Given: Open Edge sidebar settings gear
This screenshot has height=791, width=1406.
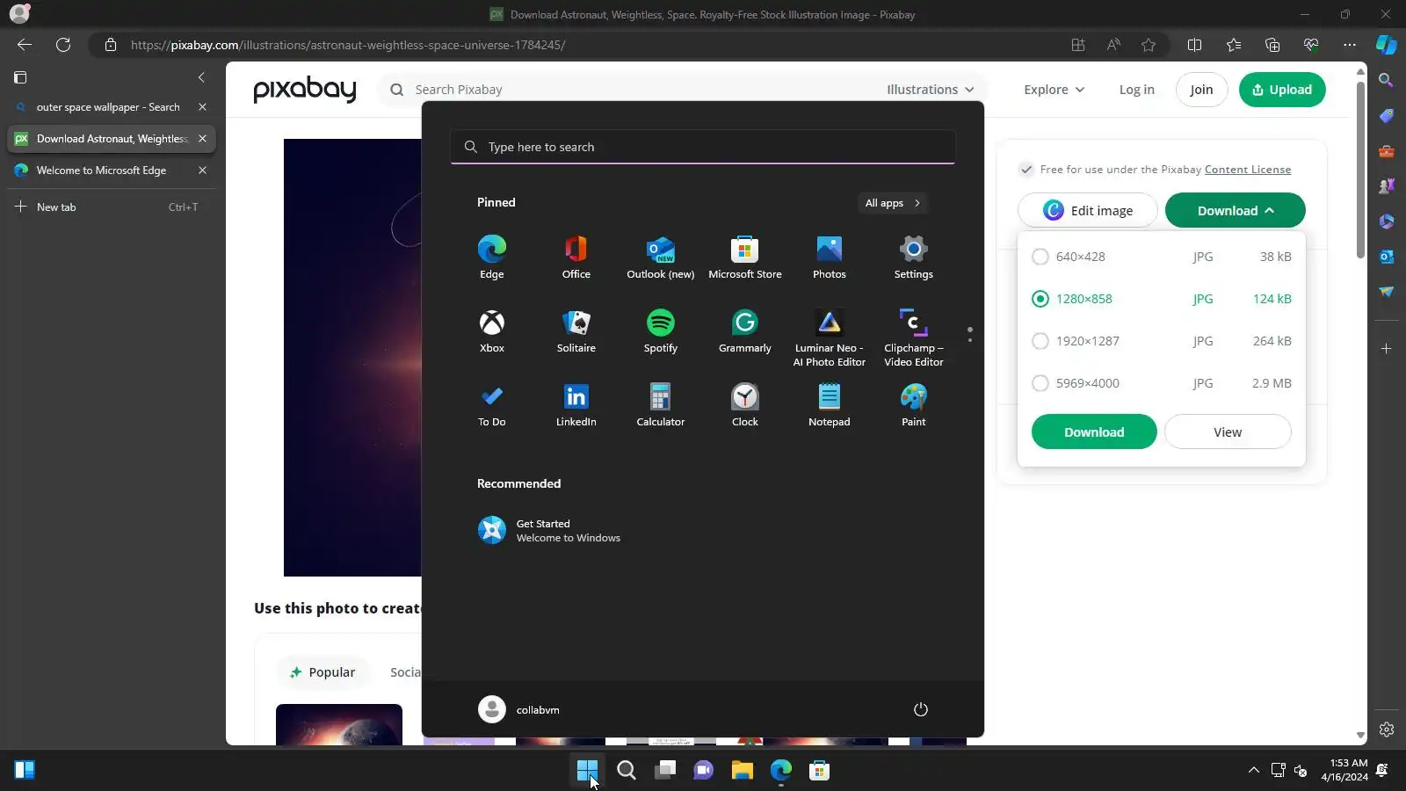Looking at the screenshot, I should (x=1386, y=729).
